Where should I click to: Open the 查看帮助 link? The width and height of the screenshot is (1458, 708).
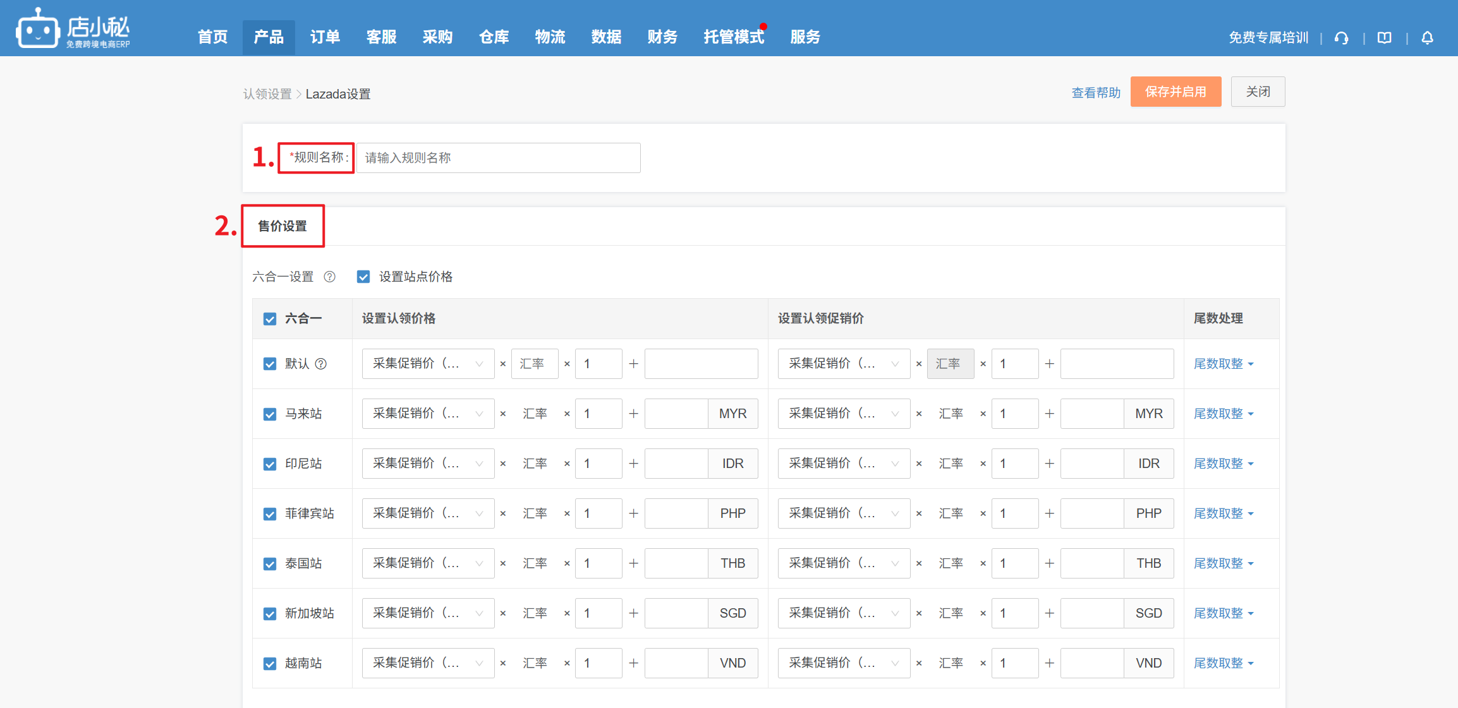pyautogui.click(x=1095, y=93)
